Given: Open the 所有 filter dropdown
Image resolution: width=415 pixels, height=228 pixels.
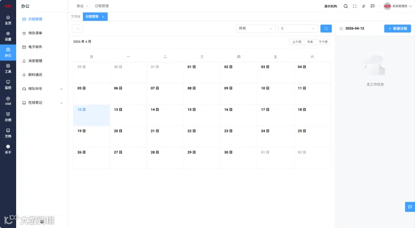Looking at the screenshot, I should (x=255, y=28).
